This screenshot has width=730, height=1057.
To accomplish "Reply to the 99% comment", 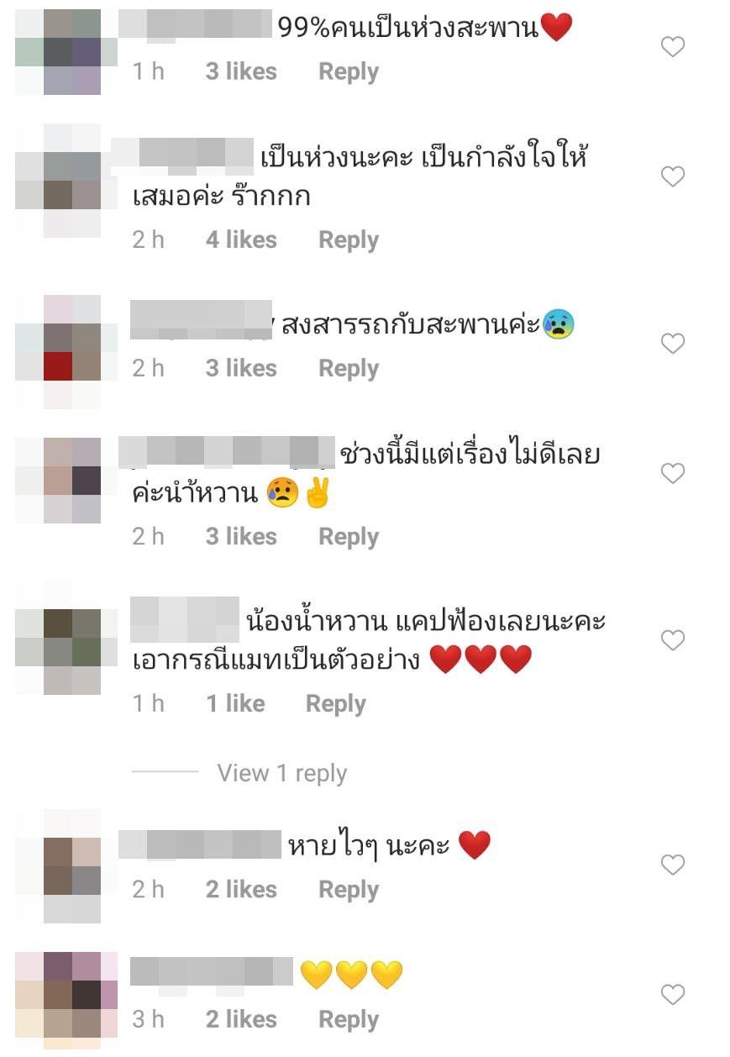I will pyautogui.click(x=348, y=72).
